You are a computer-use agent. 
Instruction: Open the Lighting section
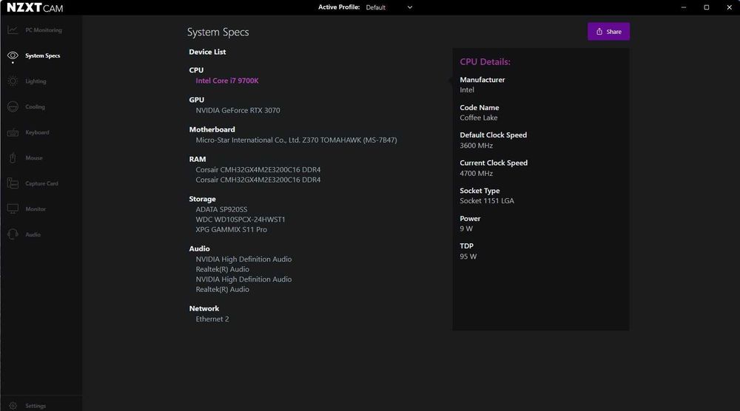(x=36, y=81)
